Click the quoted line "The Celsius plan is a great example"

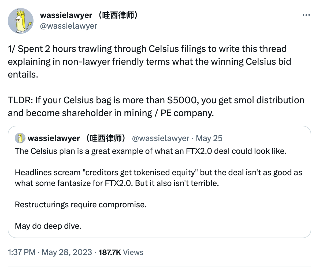tap(151, 151)
